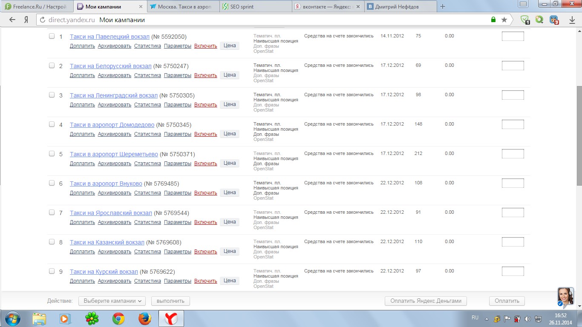Switch to the "Москва. Такси в аэроп" tab
Screen dimensions: 582x327
coord(184,7)
